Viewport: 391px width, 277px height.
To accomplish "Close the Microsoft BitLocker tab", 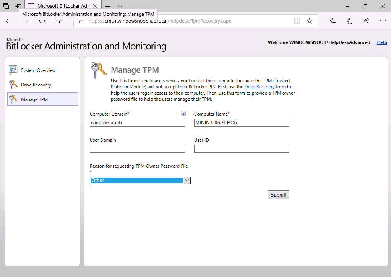I will pyautogui.click(x=95, y=6).
